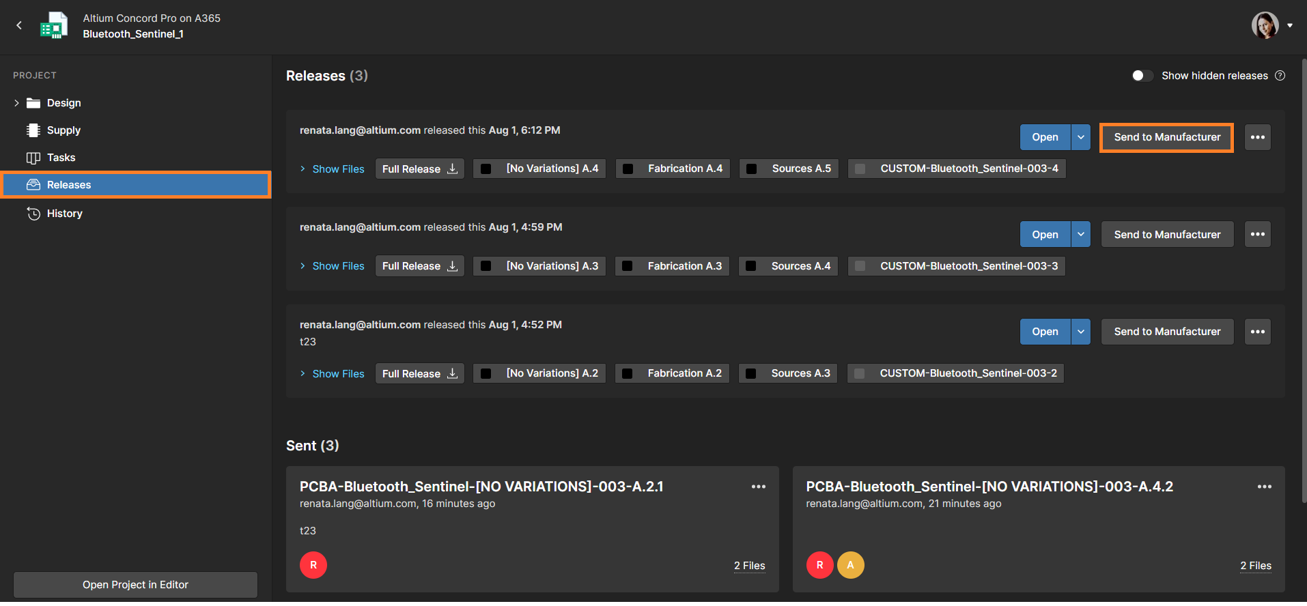Download Full Release for 4:52 PM release
The width and height of the screenshot is (1307, 606).
pos(420,374)
